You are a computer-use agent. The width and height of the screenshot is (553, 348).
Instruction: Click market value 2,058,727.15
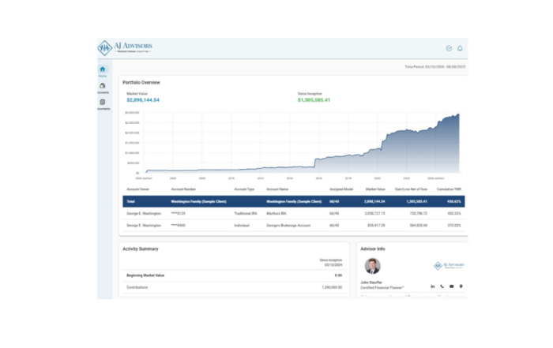[375, 213]
